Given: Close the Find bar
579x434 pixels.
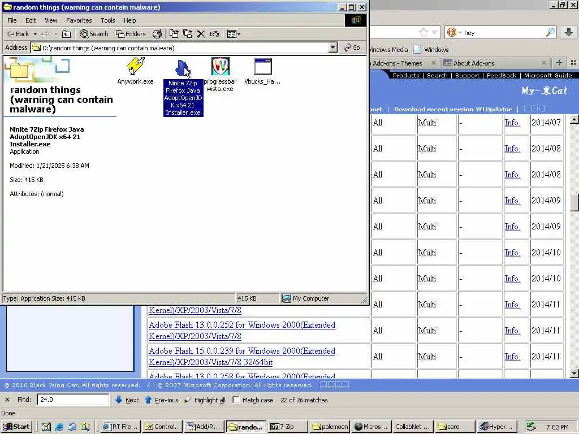Looking at the screenshot, I should coord(7,400).
